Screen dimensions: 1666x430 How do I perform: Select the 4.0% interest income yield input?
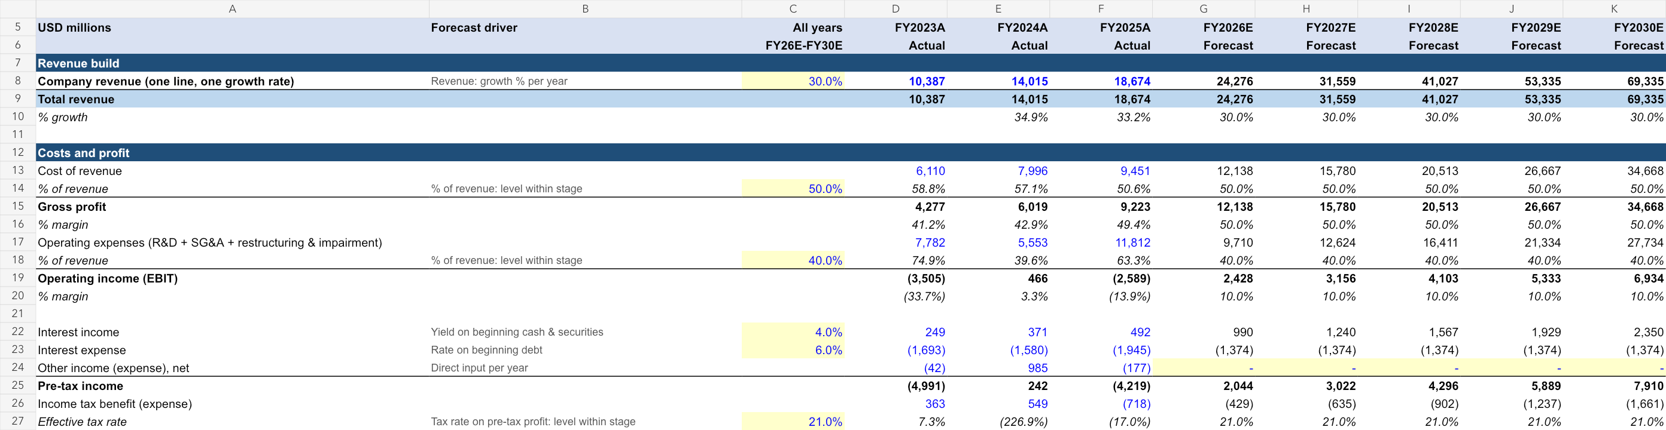click(x=793, y=332)
